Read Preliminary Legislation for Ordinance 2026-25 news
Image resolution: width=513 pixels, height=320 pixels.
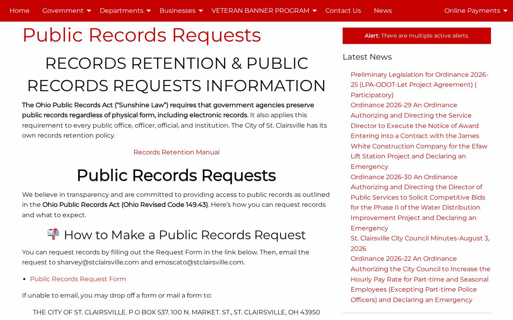pos(420,85)
